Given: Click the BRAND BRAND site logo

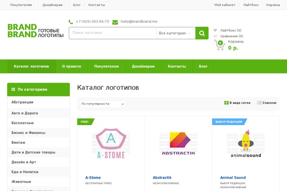Looking at the screenshot, I should (x=35, y=31).
